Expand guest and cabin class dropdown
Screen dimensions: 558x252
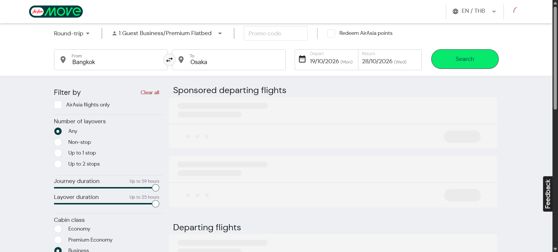pyautogui.click(x=220, y=34)
